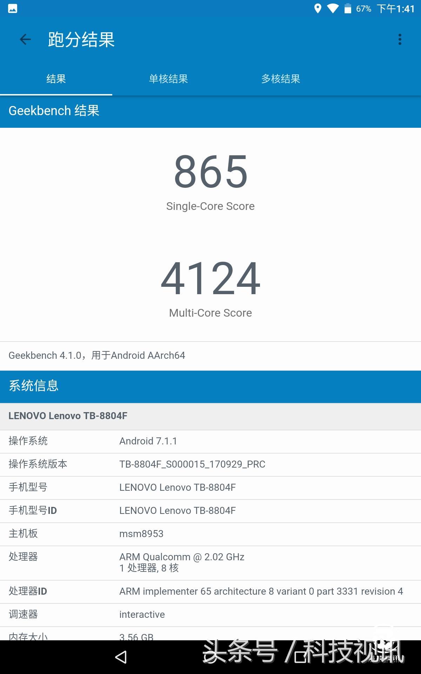The image size is (421, 674).
Task: Select the 1 处理器, 8 核 text
Action: pyautogui.click(x=149, y=568)
